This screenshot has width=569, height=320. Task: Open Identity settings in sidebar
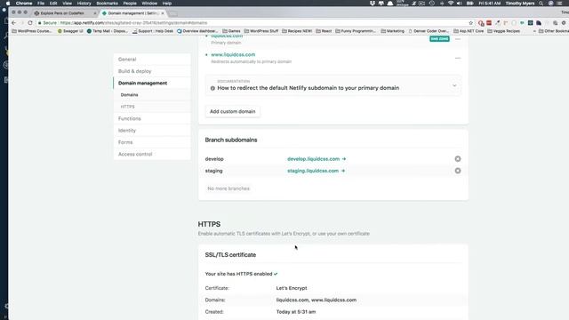(x=152, y=131)
